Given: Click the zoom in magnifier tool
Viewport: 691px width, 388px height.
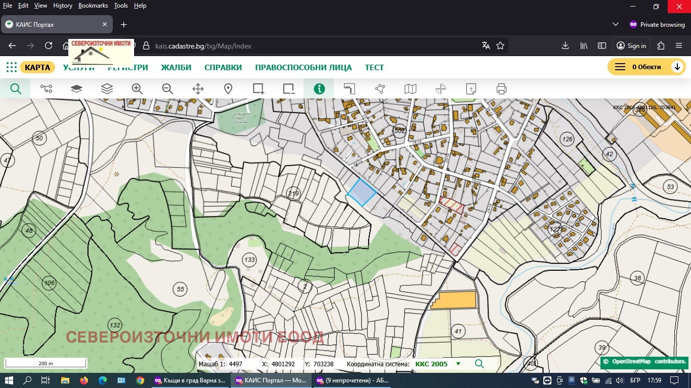Looking at the screenshot, I should (137, 89).
